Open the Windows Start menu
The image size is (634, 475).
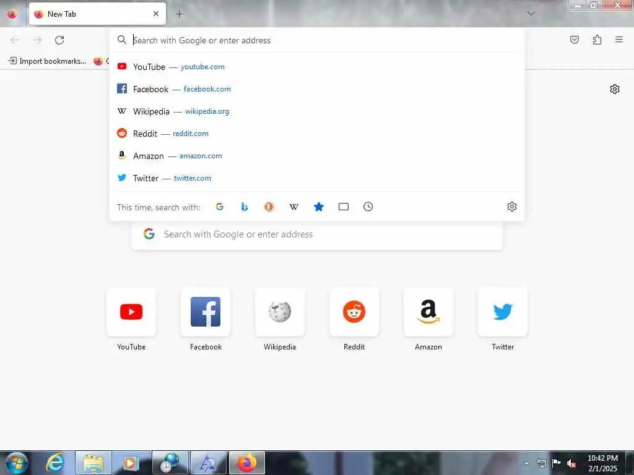coord(17,463)
